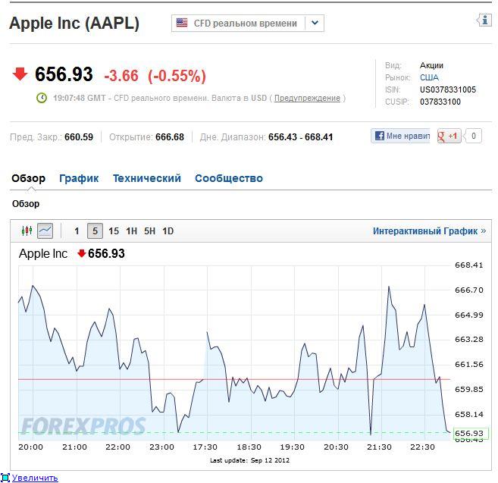Open the CFD real-time dropdown arrow

pos(315,23)
